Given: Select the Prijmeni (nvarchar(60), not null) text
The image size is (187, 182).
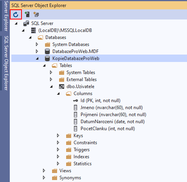Looking at the screenshot, I should coord(113,115).
